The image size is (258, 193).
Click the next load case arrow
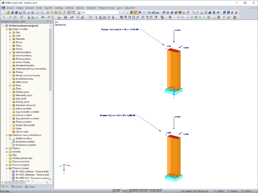pyautogui.click(x=127, y=13)
